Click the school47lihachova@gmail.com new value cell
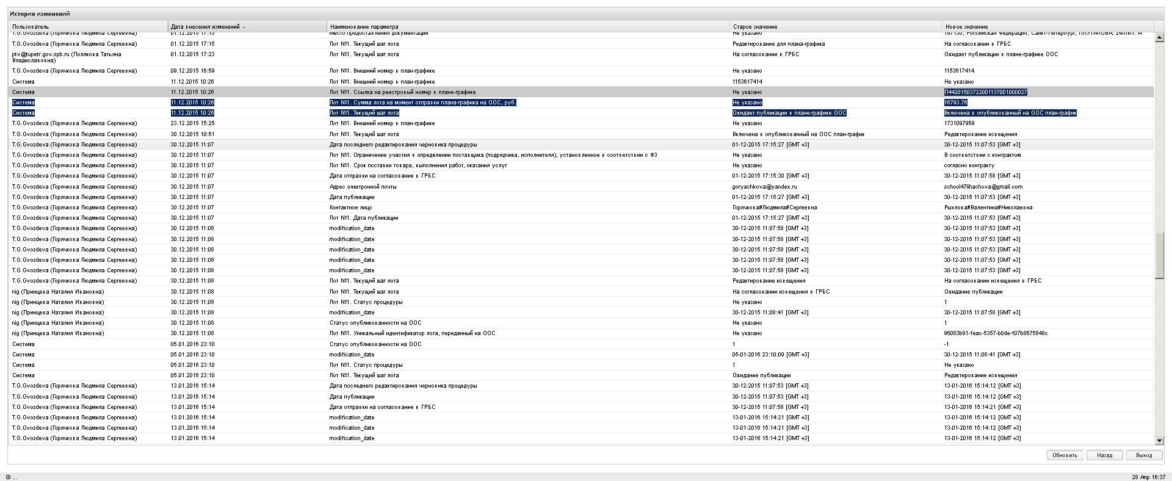The height and width of the screenshot is (481, 1172). pos(983,187)
